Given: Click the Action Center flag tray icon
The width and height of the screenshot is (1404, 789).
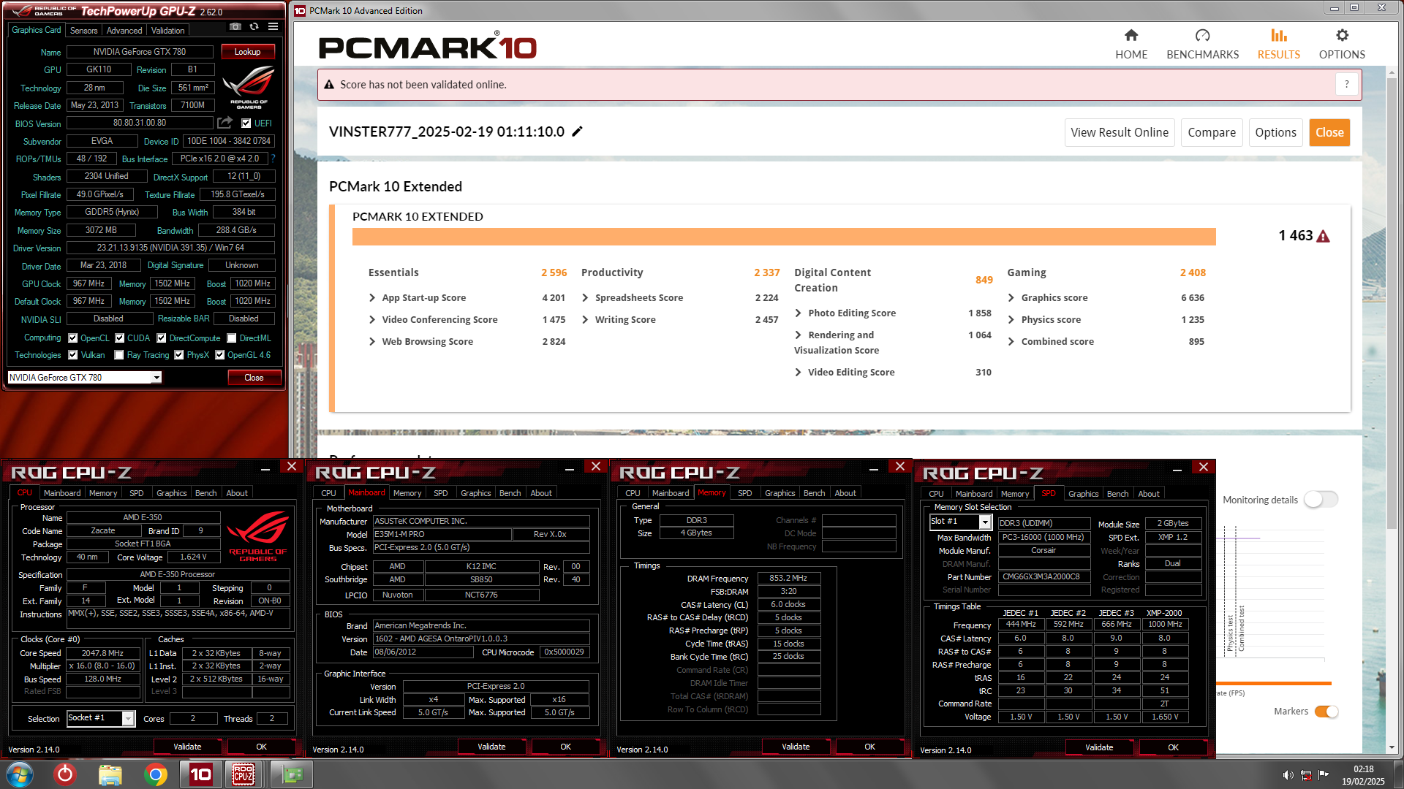Looking at the screenshot, I should pos(1324,775).
